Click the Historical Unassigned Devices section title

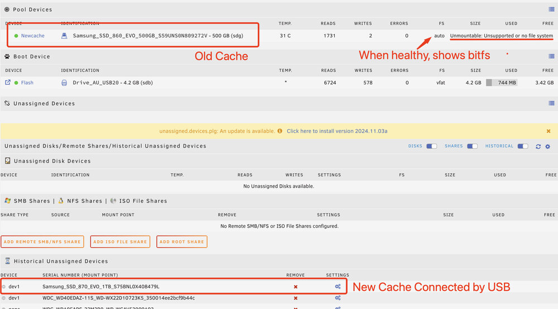click(x=61, y=261)
